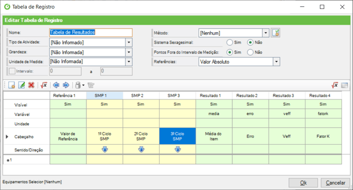Open the Tipo de Atividade dropdown
The height and width of the screenshot is (190, 353).
tap(129, 42)
